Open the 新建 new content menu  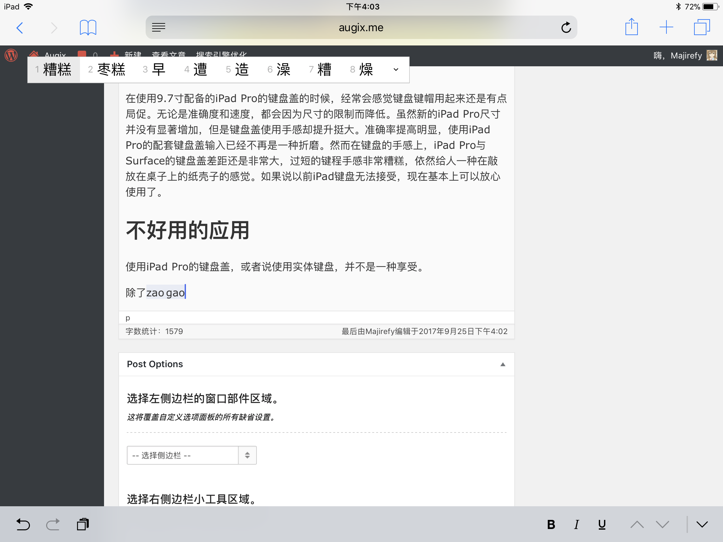click(x=126, y=54)
